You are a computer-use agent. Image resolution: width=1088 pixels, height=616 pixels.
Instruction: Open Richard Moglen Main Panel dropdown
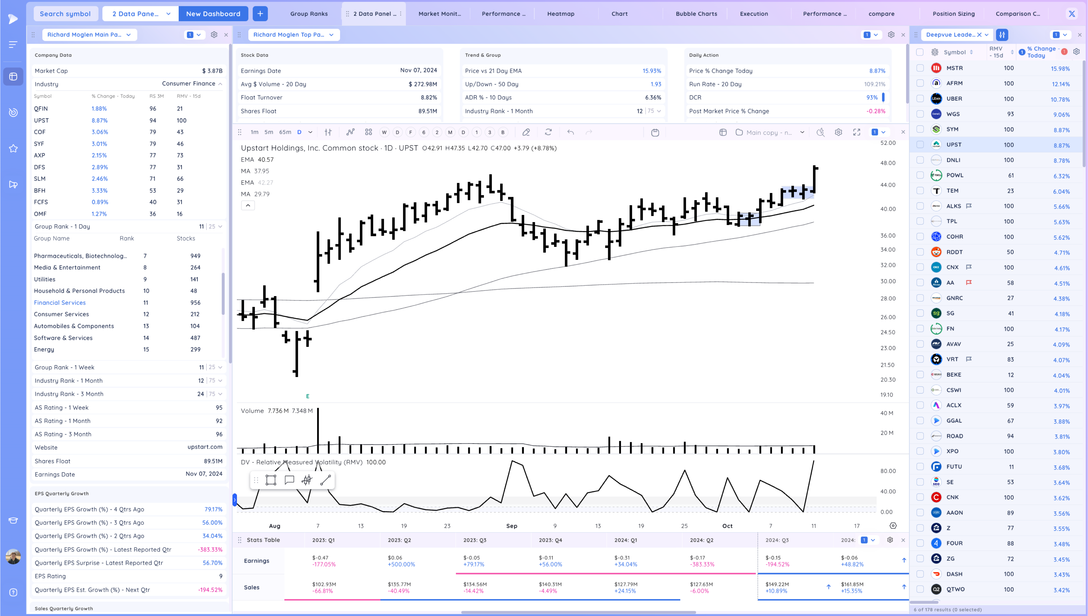point(89,35)
